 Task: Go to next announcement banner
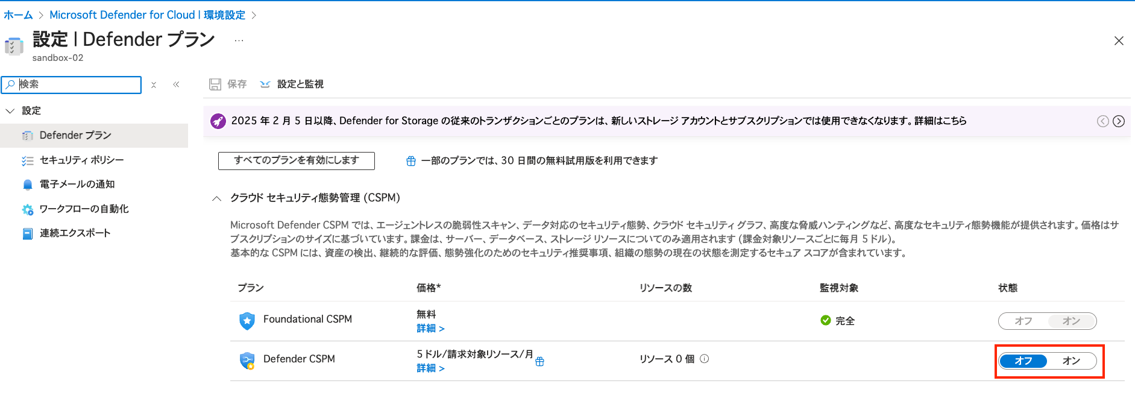pos(1119,121)
